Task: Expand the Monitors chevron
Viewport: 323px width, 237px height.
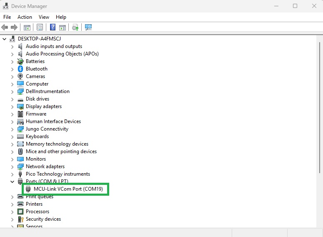Action: [12, 159]
